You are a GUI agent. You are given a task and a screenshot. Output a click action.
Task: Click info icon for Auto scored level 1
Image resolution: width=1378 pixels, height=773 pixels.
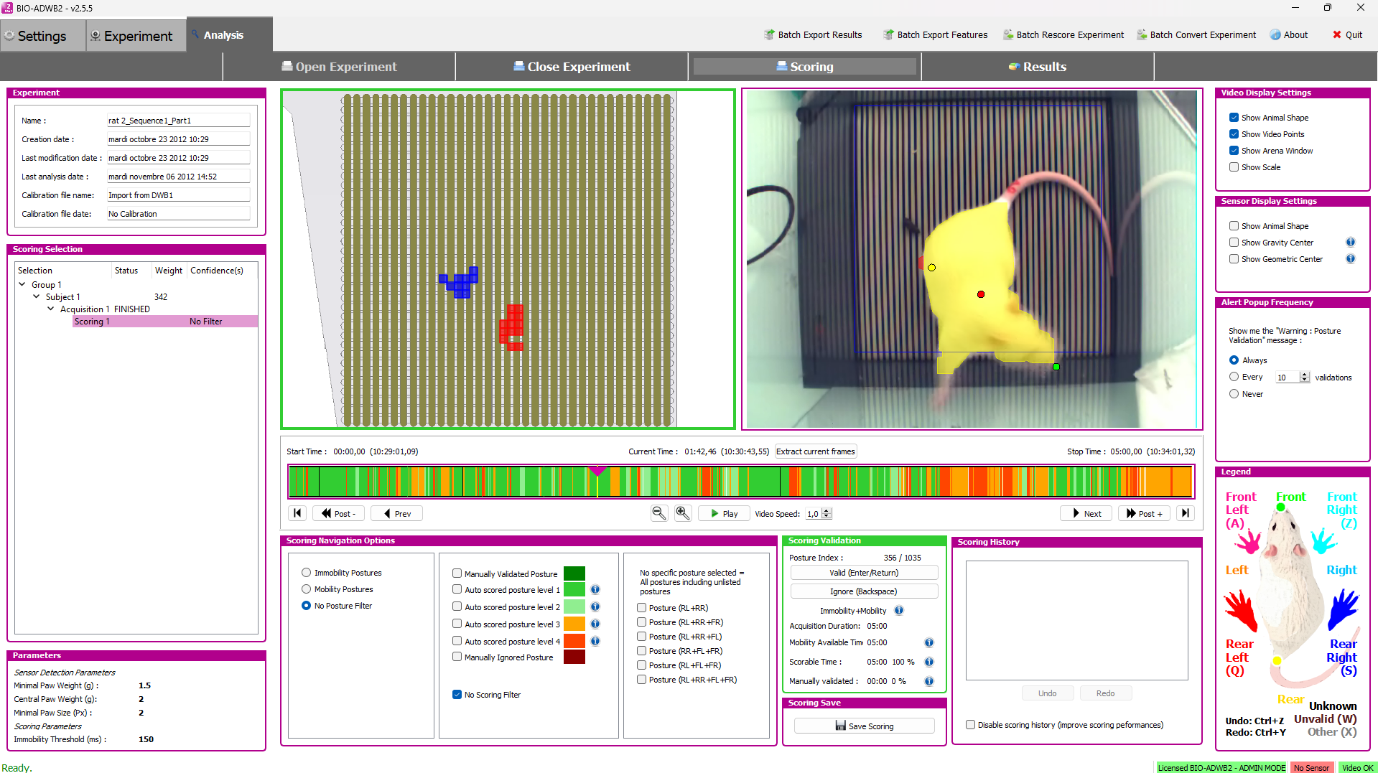click(x=595, y=590)
